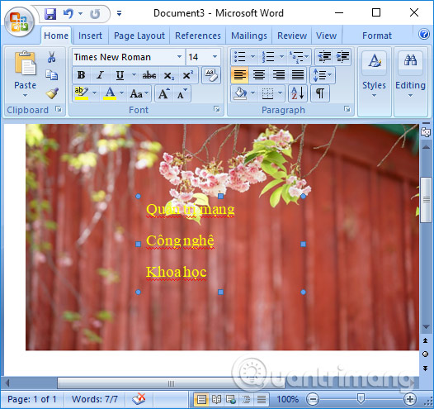Click the Save disk icon
Image resolution: width=434 pixels, height=409 pixels.
50,13
